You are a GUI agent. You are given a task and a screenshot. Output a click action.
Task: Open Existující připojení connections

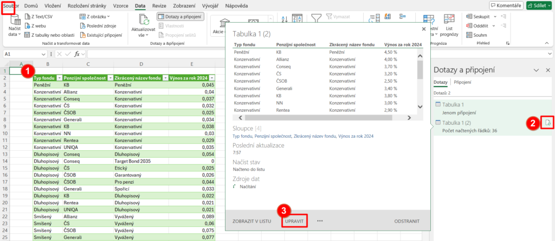(101, 35)
